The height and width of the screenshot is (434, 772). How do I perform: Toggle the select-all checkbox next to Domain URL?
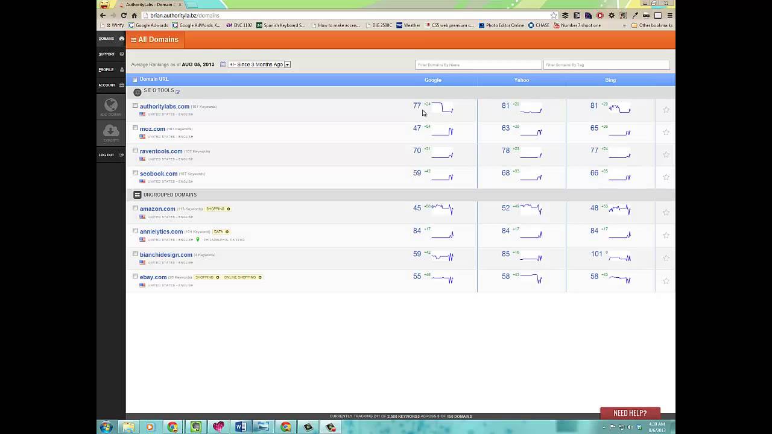pos(135,80)
